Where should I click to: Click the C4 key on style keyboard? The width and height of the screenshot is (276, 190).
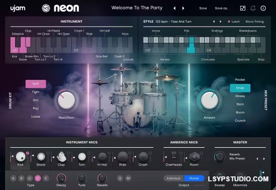(209, 50)
